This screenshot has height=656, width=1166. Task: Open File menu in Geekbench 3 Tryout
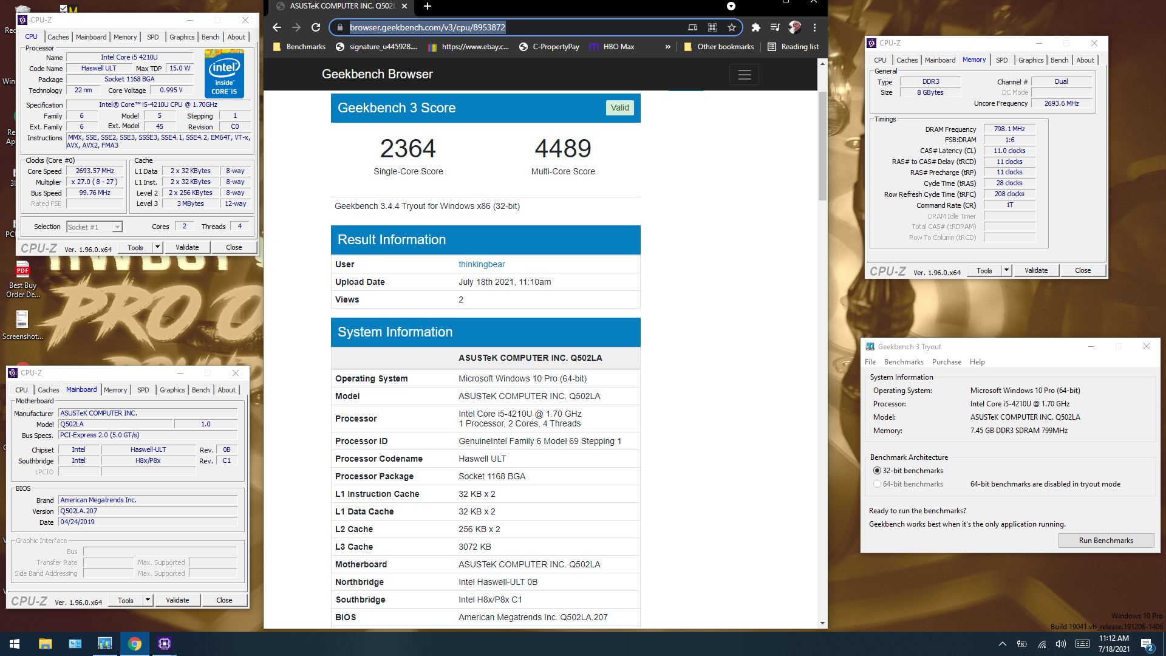(x=870, y=362)
